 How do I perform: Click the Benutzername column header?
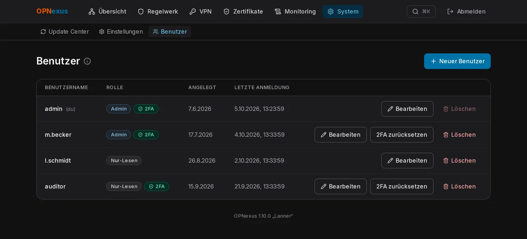coord(66,87)
